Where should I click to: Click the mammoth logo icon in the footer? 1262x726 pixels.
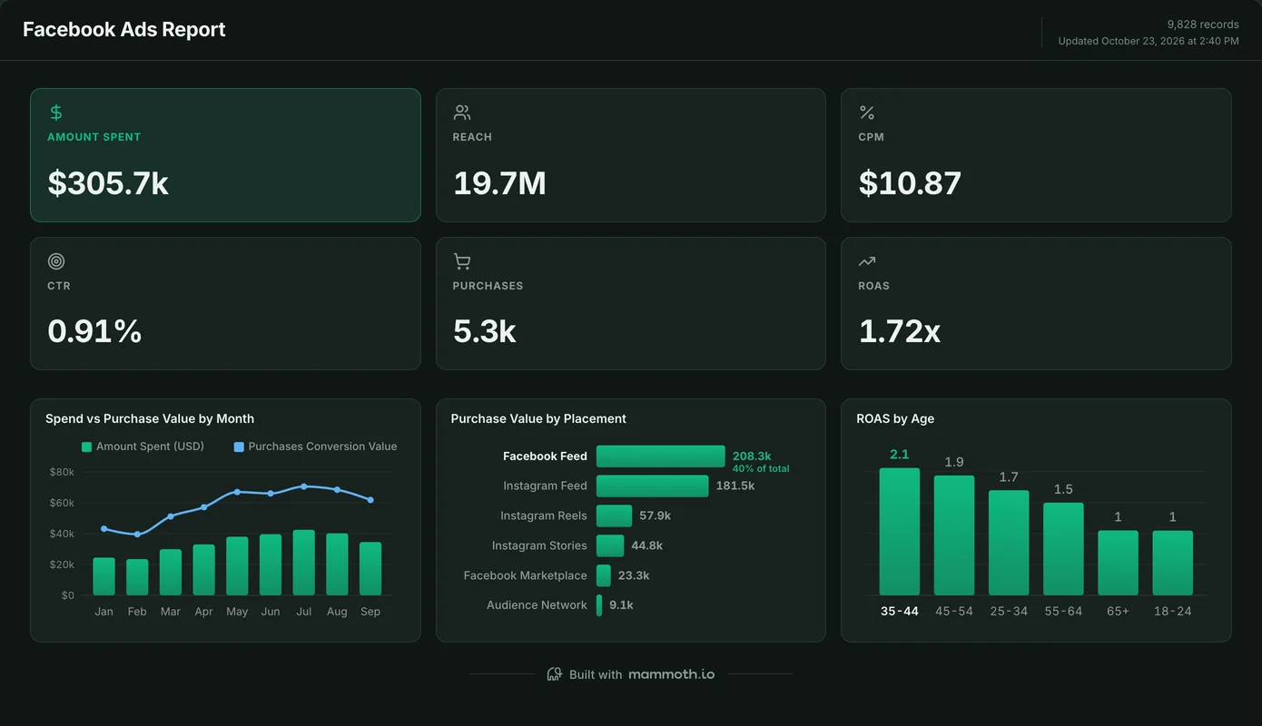[555, 674]
